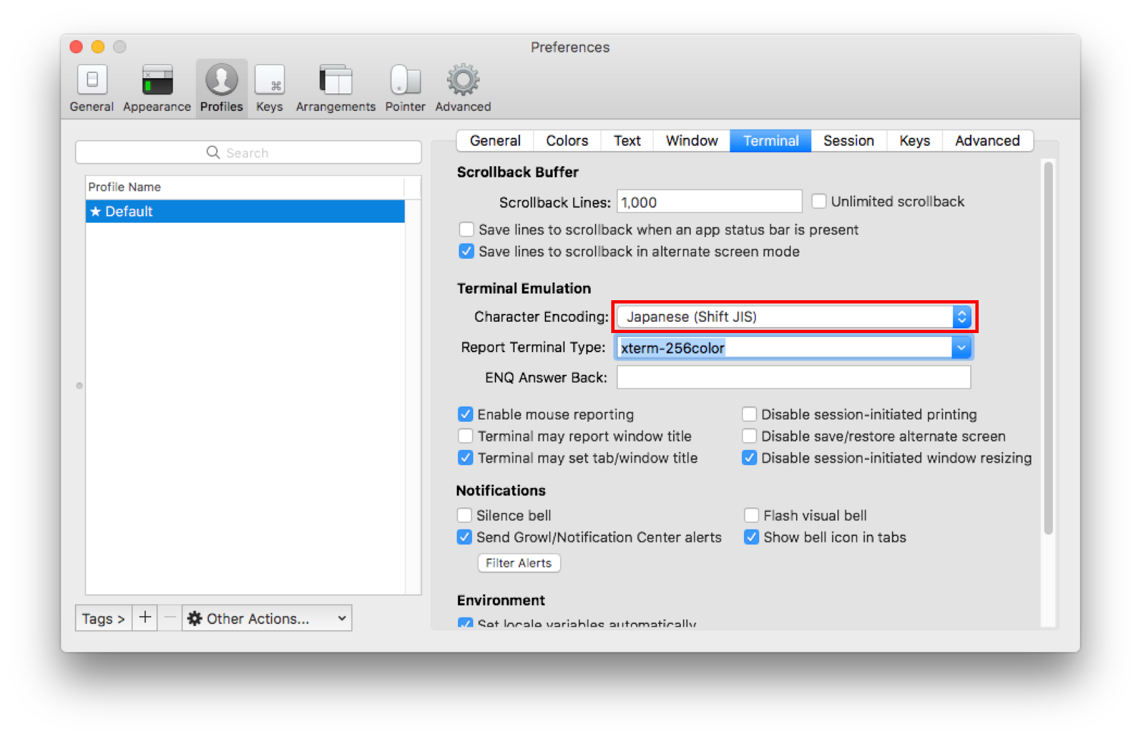Expand the Other Actions menu
1141x739 pixels.
point(266,617)
